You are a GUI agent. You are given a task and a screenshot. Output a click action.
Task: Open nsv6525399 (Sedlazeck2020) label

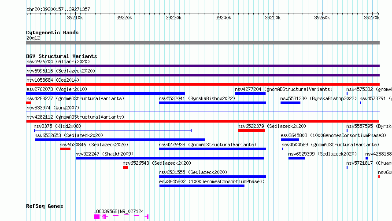pyautogui.click(x=322, y=154)
